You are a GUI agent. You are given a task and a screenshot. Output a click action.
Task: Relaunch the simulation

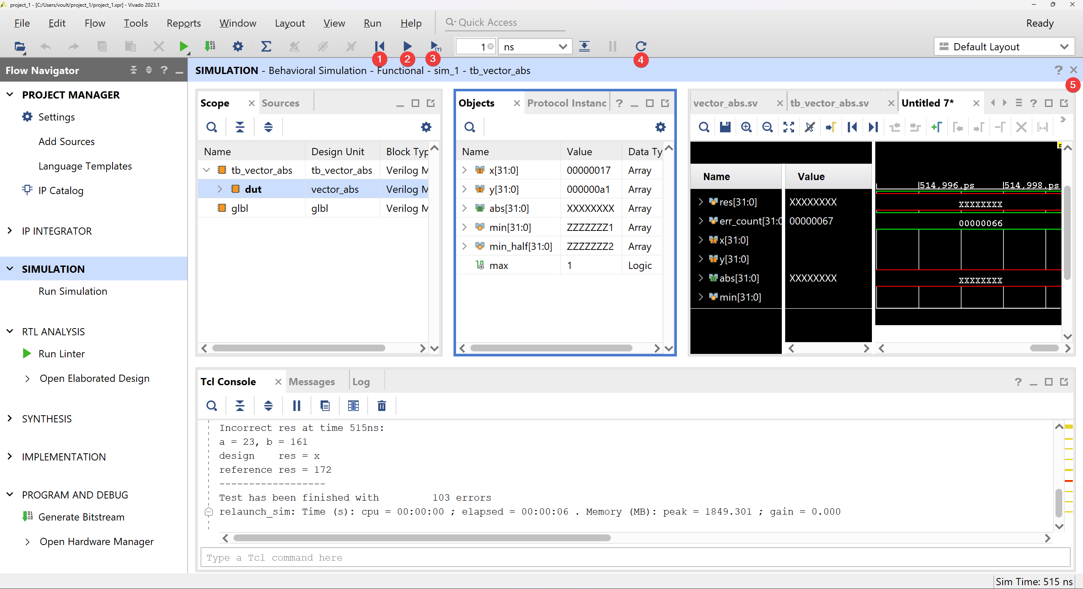click(641, 47)
